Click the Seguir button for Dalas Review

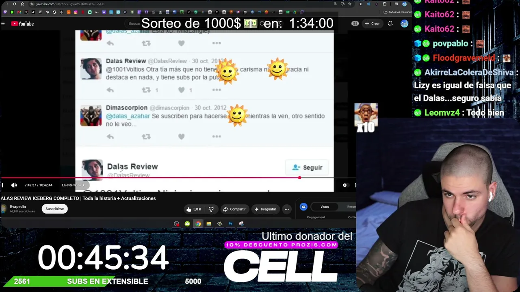(x=308, y=167)
